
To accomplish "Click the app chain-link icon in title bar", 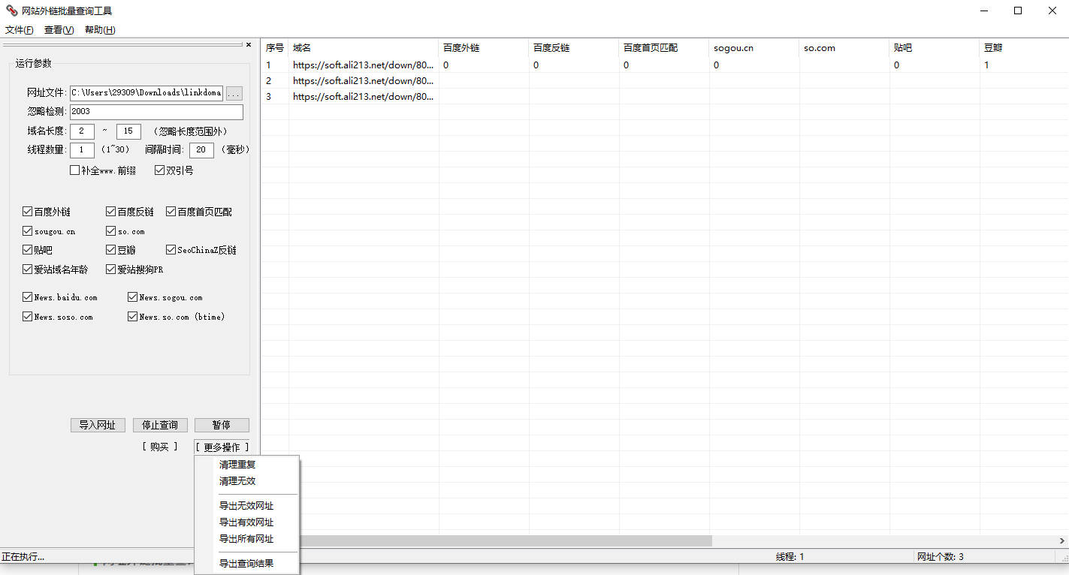I will [x=11, y=11].
